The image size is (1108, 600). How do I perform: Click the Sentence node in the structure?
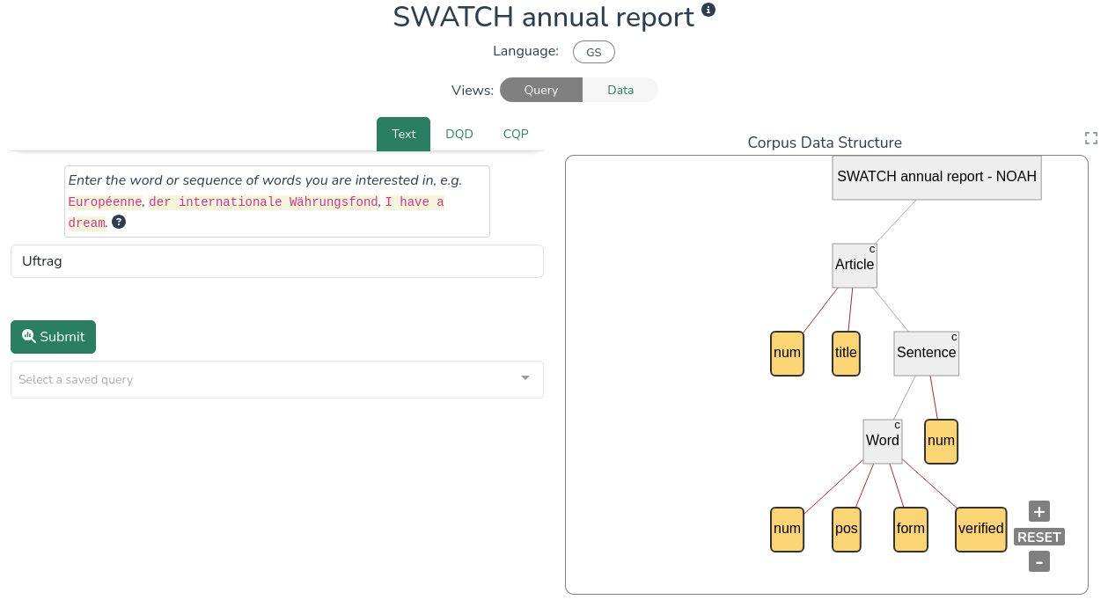(x=926, y=353)
